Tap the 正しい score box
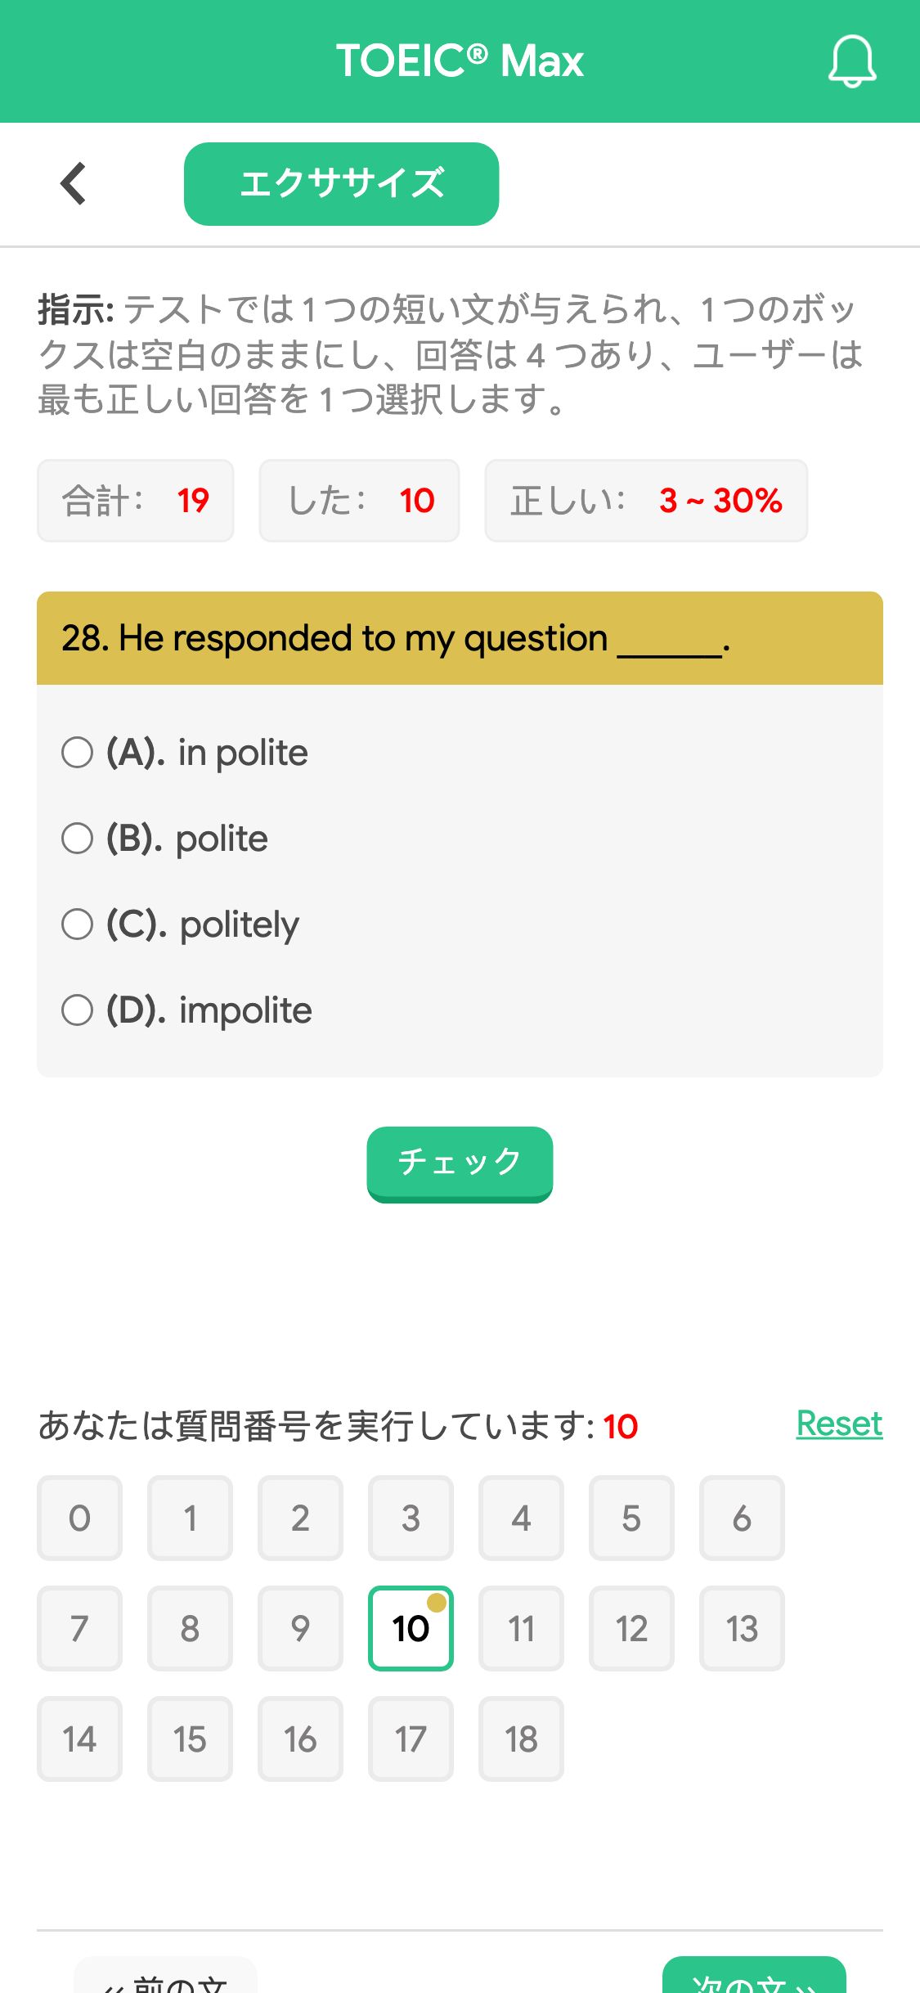920x1993 pixels. pos(646,501)
